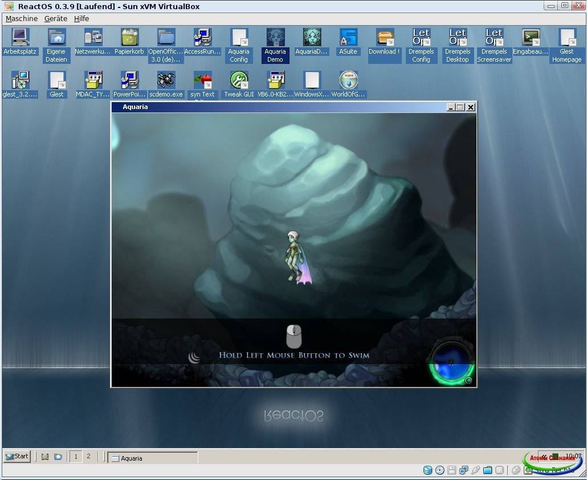
Task: Click the Aquaria taskbar button
Action: [153, 458]
